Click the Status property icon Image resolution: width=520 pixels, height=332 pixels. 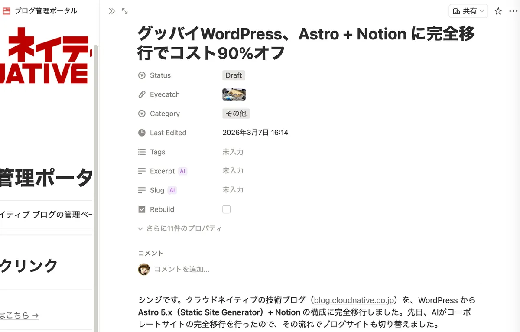point(142,75)
